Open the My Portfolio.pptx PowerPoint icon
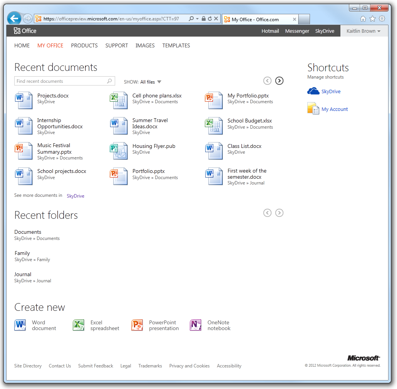Image resolution: width=397 pixels, height=389 pixels. [214, 100]
